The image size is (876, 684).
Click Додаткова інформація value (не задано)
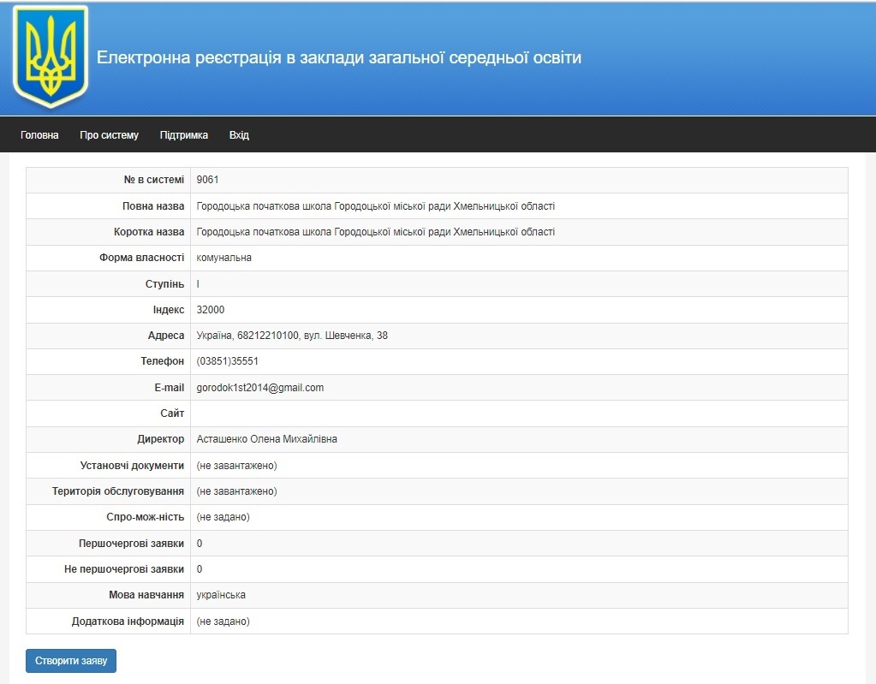(x=223, y=621)
